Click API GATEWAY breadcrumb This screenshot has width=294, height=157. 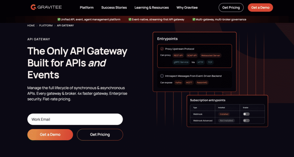click(65, 25)
